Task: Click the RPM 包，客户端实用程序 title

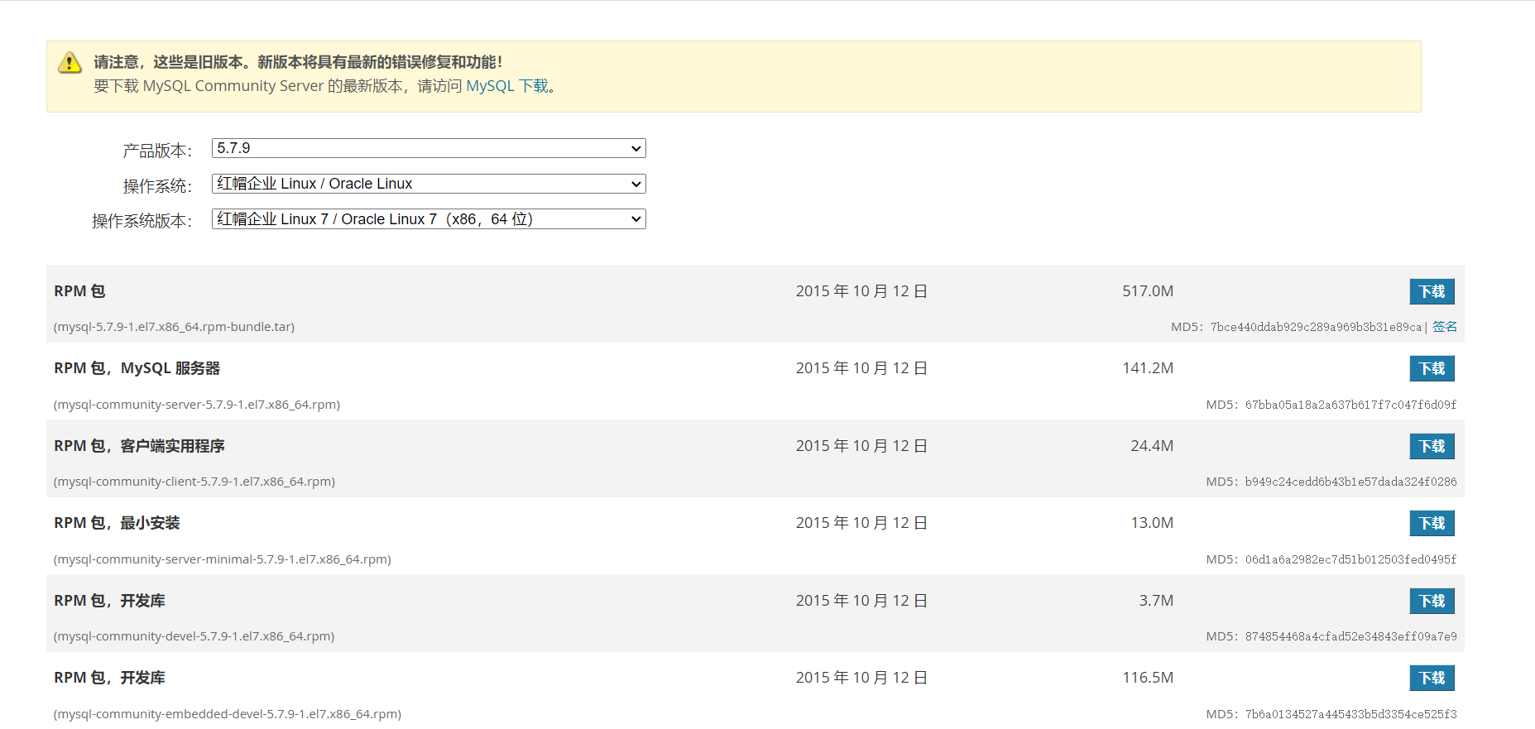Action: point(139,446)
